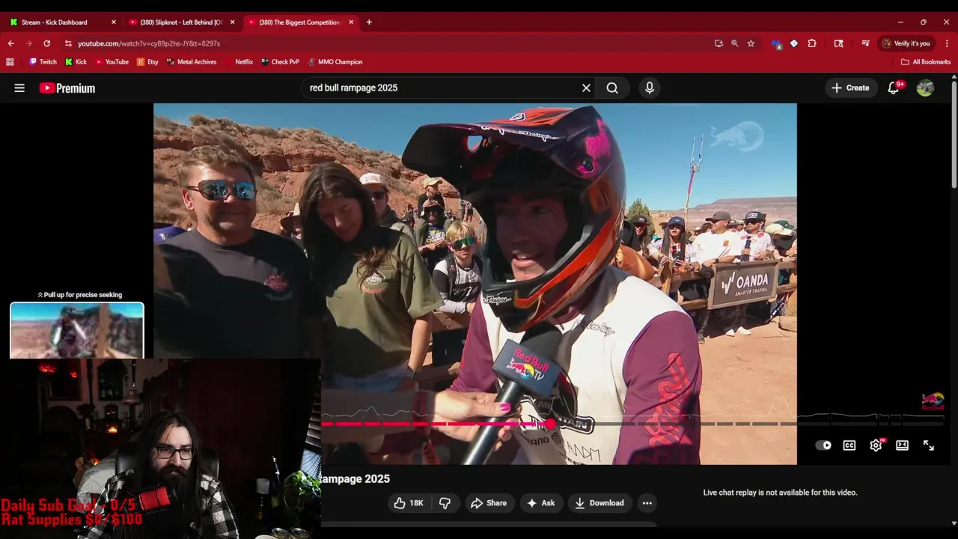Viewport: 958px width, 539px height.
Task: Click the Red Bull watermark in player
Action: 933,402
